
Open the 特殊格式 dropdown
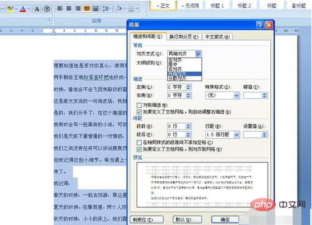click(222, 96)
